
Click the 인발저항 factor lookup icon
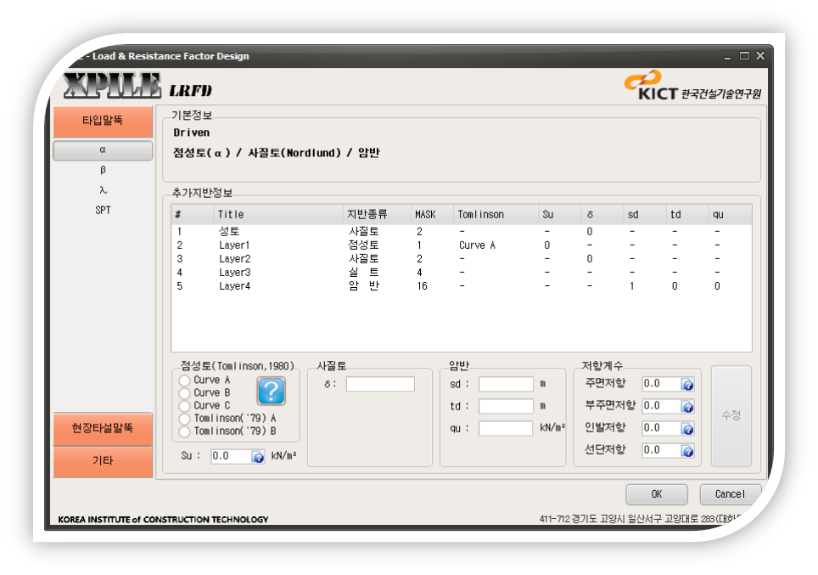coord(687,429)
